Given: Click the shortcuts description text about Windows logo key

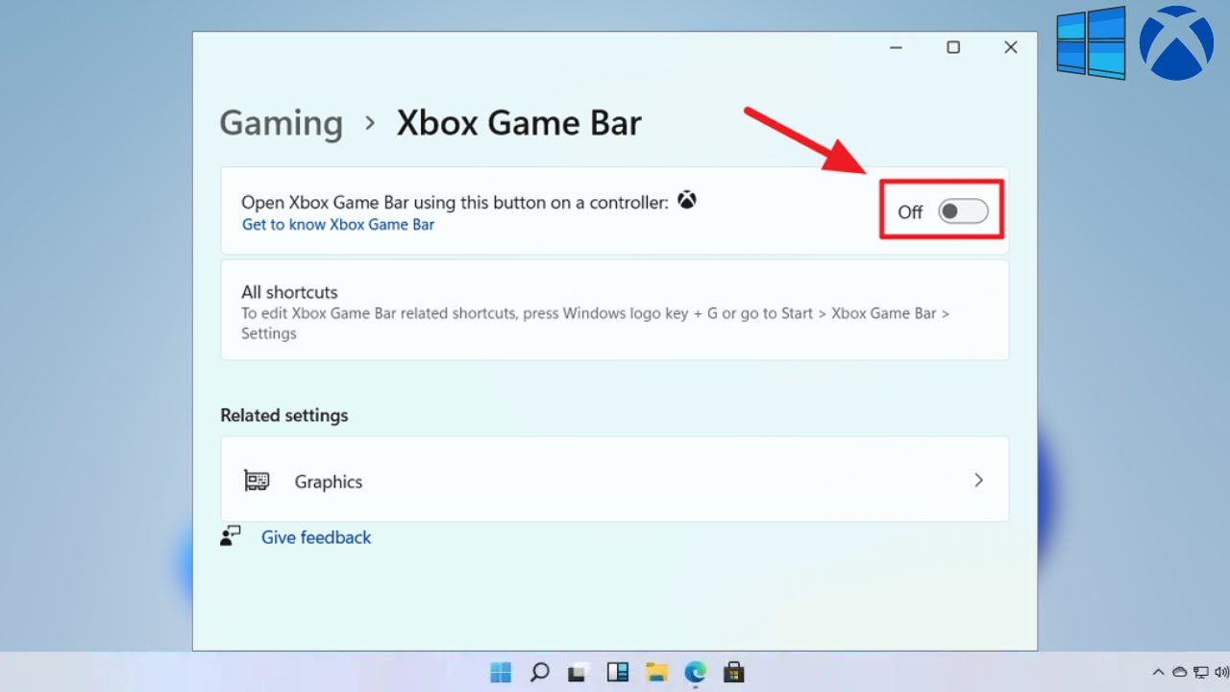Looking at the screenshot, I should tap(596, 324).
